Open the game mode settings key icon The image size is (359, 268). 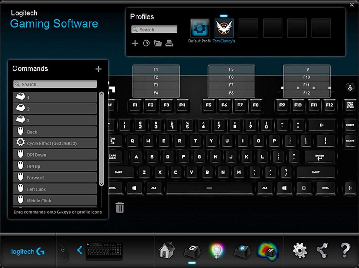click(242, 251)
